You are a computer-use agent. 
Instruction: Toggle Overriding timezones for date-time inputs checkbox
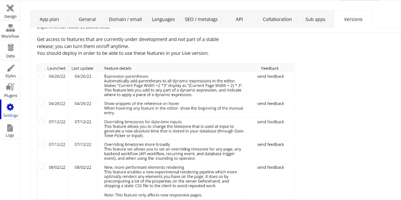pyautogui.click(x=41, y=121)
